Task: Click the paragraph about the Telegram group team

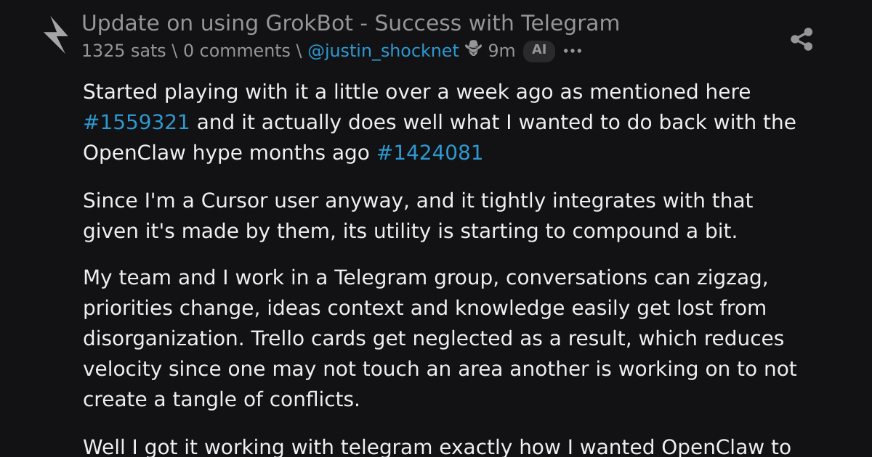Action: click(x=440, y=339)
